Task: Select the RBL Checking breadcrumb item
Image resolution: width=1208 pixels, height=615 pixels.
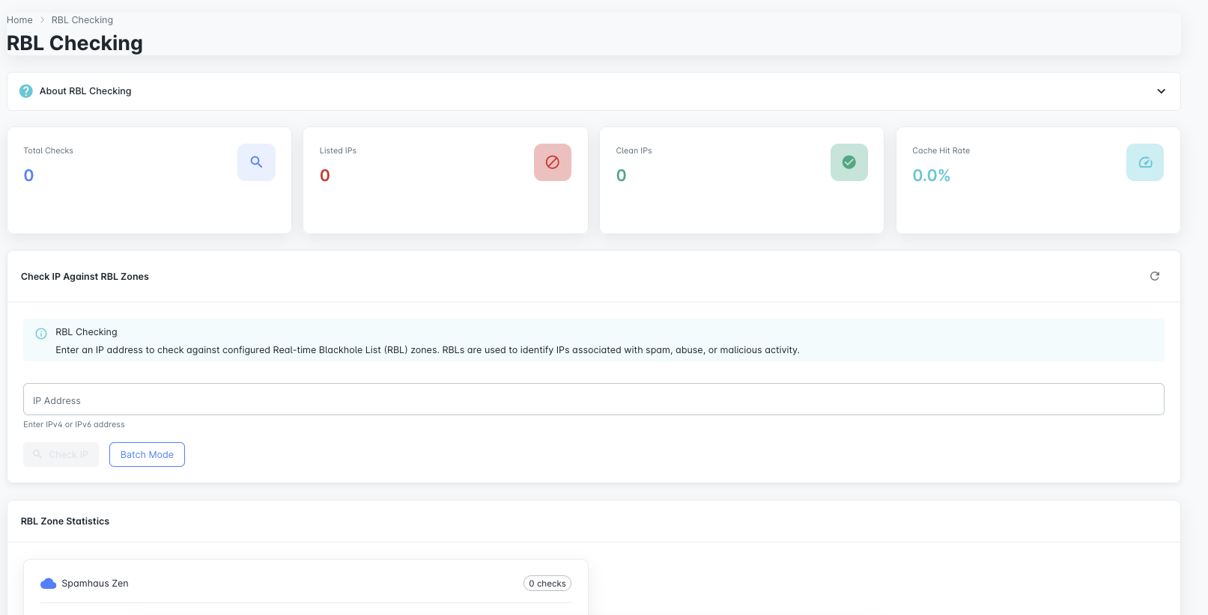Action: (82, 20)
